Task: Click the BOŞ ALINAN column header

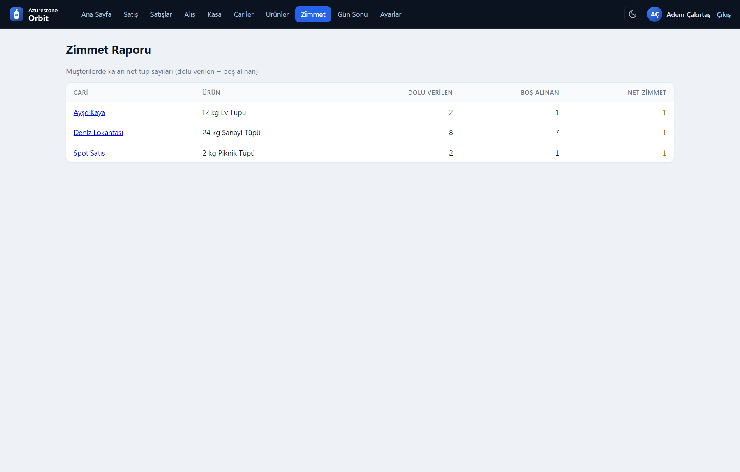Action: click(540, 93)
